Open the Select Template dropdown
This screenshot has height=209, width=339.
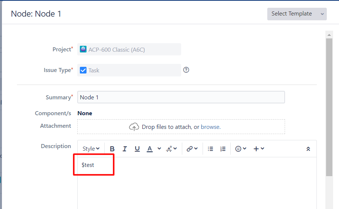click(x=297, y=14)
